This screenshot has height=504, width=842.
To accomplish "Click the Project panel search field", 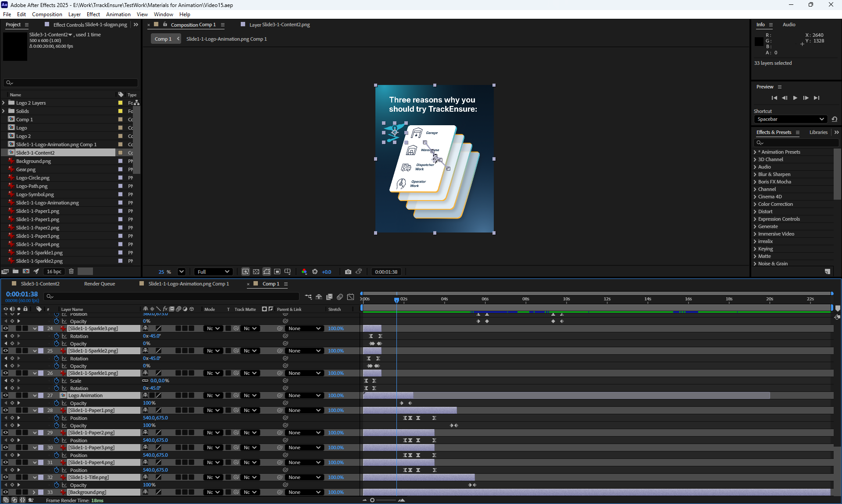I will pos(71,83).
